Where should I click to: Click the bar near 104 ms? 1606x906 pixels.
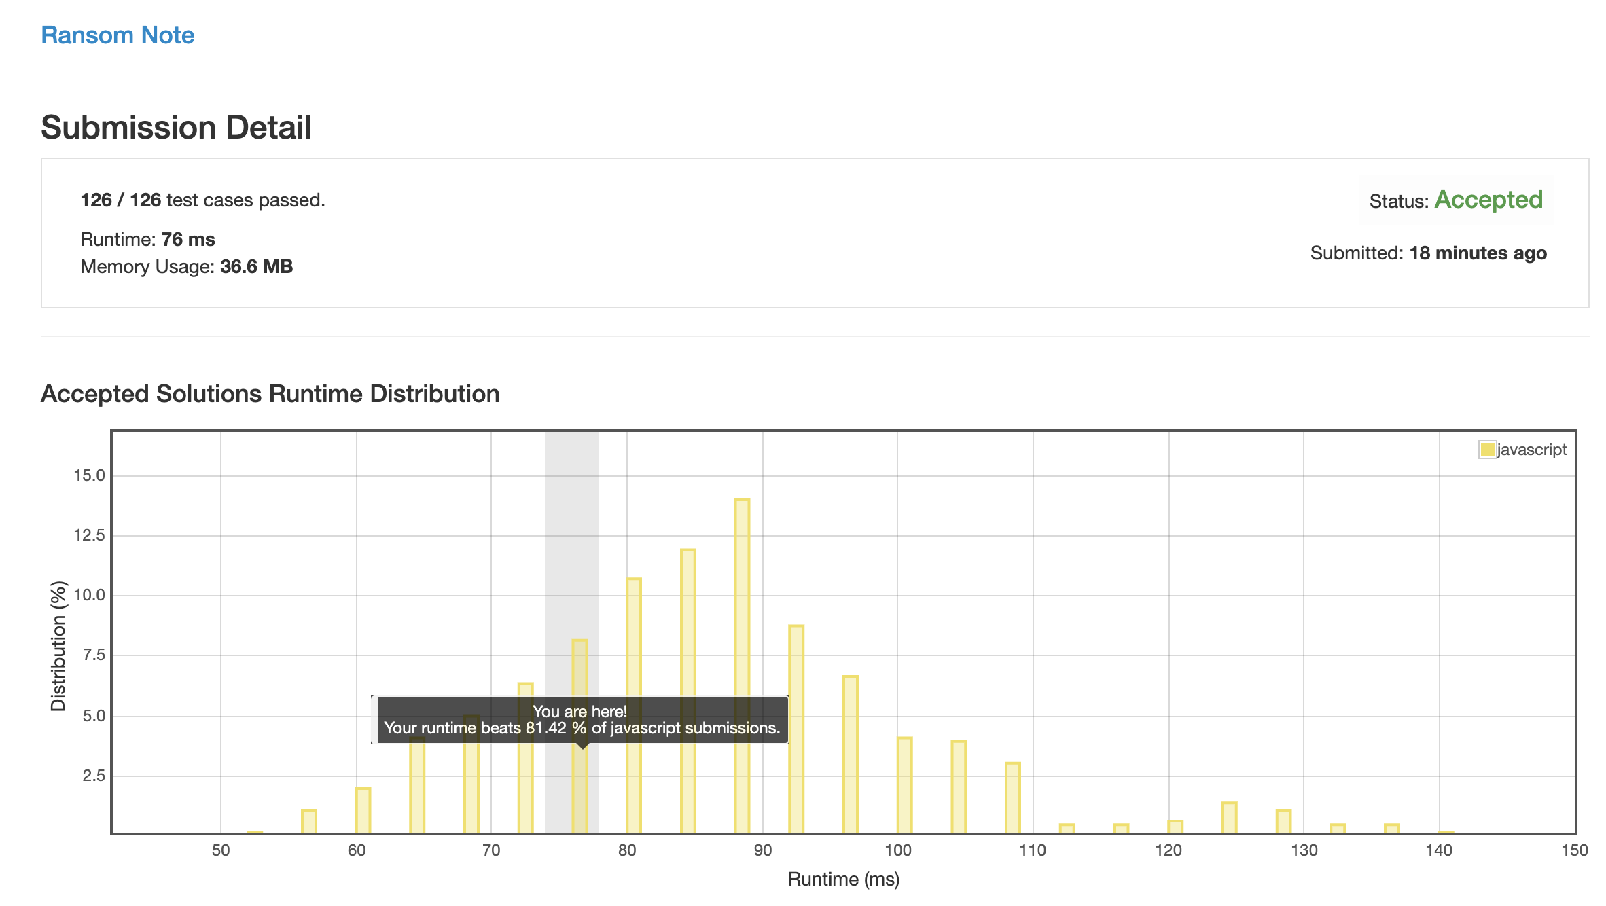(x=959, y=787)
